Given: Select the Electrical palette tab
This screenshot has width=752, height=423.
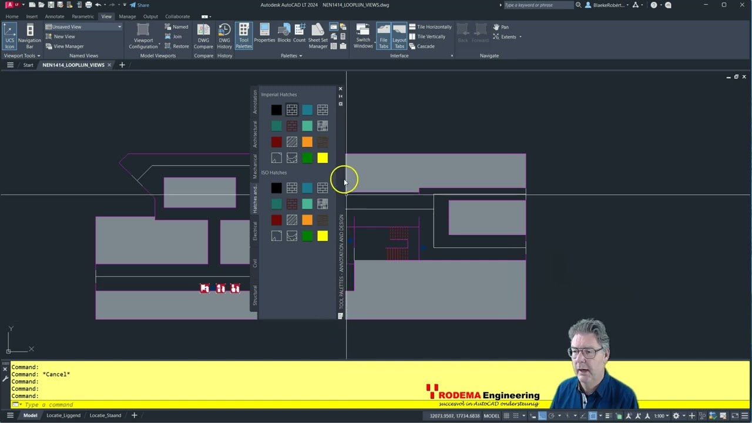Looking at the screenshot, I should point(254,230).
